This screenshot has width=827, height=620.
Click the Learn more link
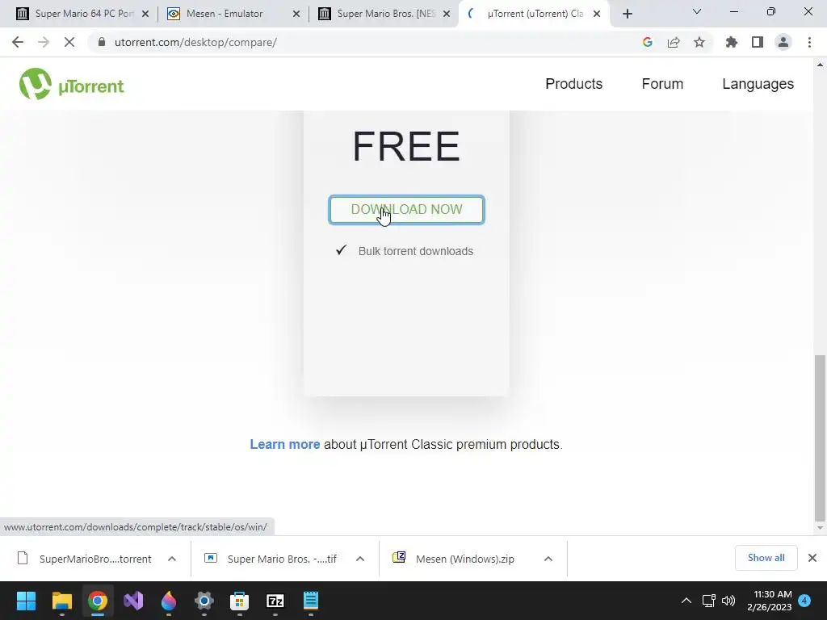coord(285,445)
